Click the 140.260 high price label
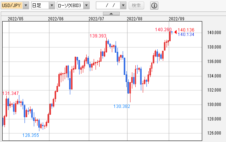This screenshot has height=142, width=226. click(163, 30)
